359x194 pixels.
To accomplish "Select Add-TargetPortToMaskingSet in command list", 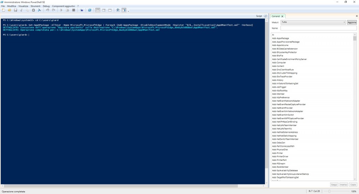I will (x=285, y=178).
